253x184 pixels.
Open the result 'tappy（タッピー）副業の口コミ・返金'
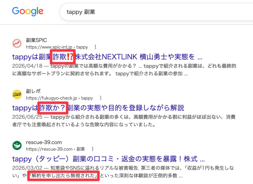tap(108, 159)
